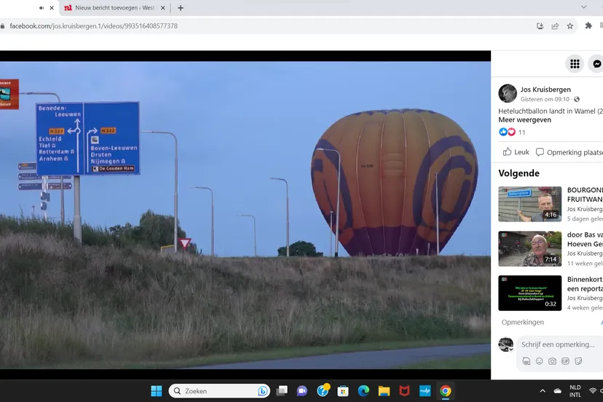The height and width of the screenshot is (402, 603).
Task: Click the share page icon in address bar
Action: [555, 25]
